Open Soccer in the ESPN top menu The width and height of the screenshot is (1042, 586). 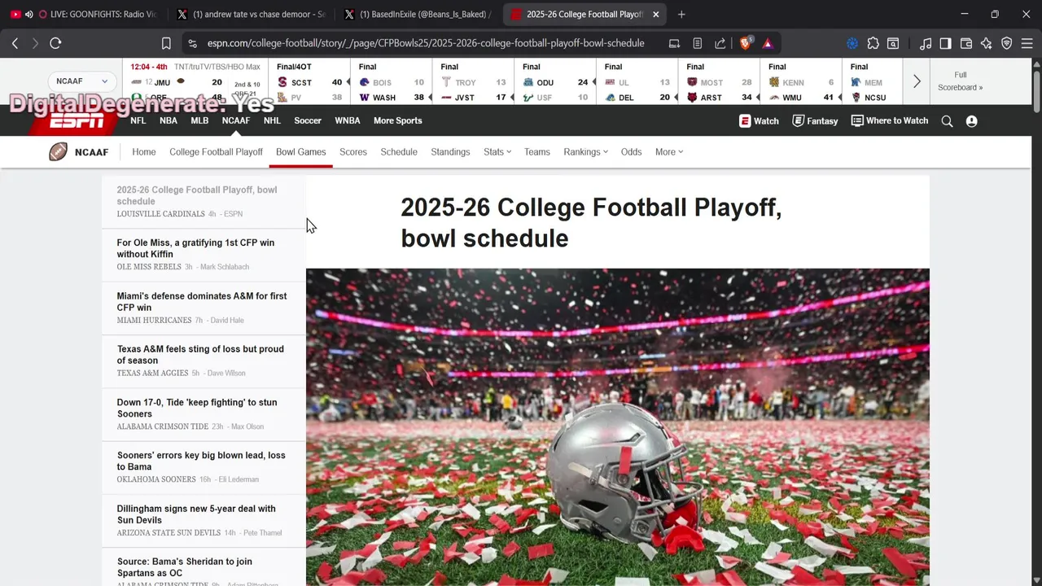pyautogui.click(x=308, y=120)
